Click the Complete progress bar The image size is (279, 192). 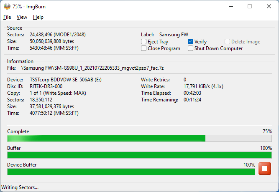click(139, 139)
